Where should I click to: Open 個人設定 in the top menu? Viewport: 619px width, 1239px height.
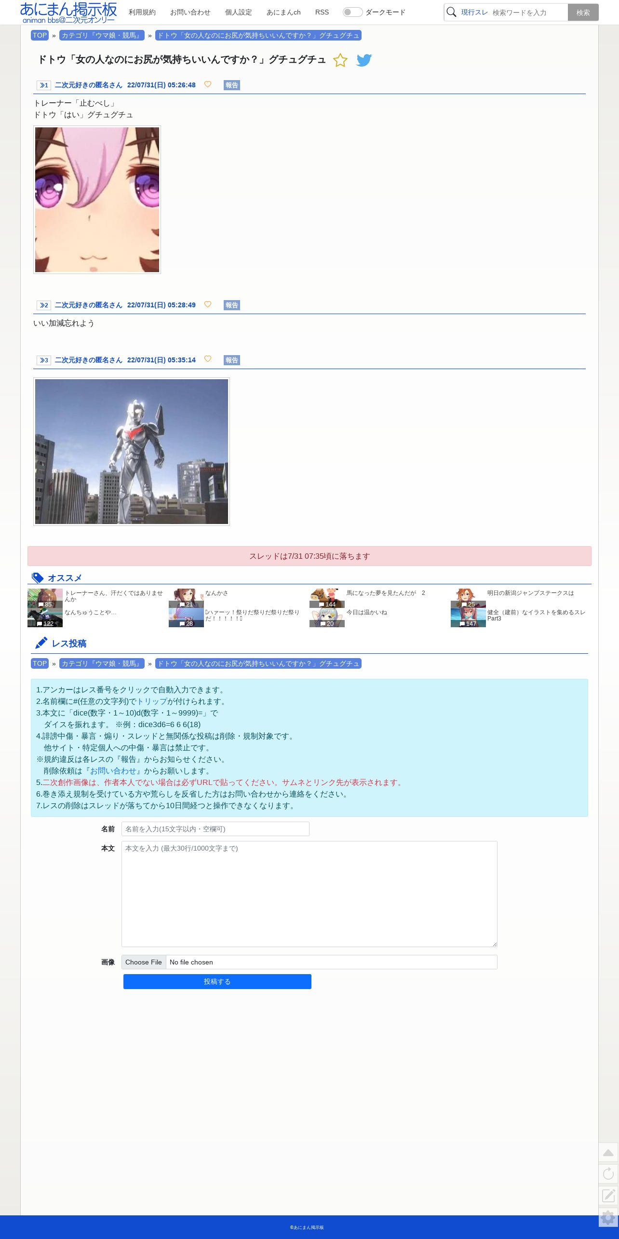tap(239, 13)
